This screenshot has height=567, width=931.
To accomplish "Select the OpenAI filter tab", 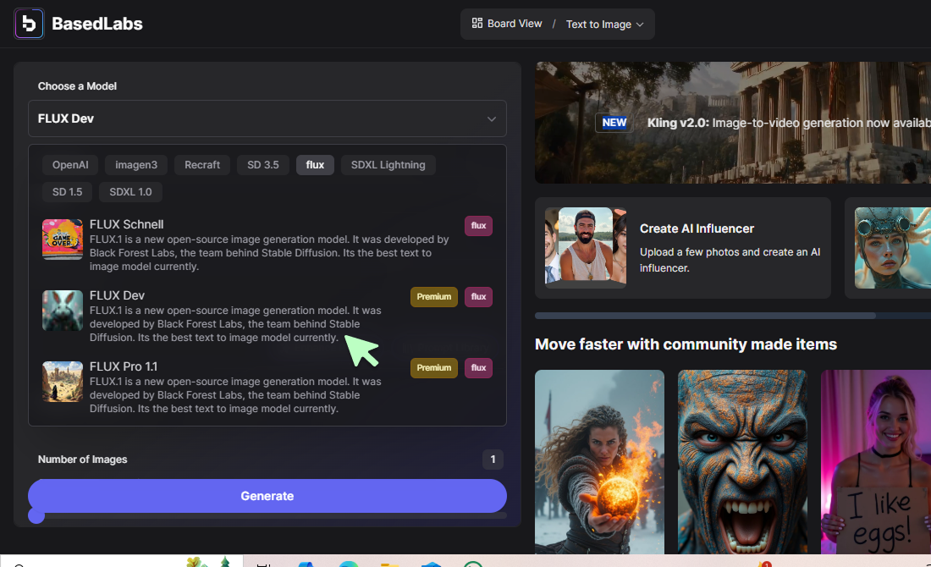I will point(70,165).
